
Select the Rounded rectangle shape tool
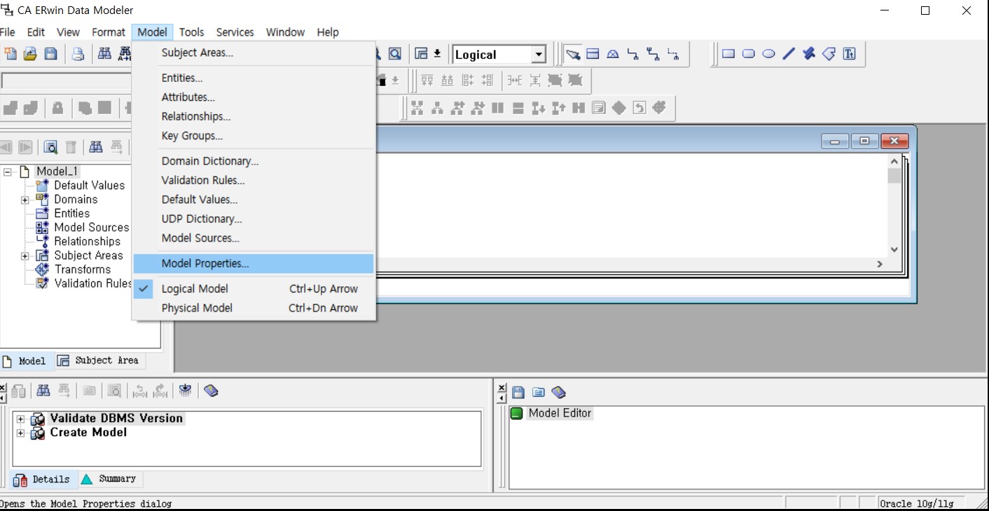pyautogui.click(x=749, y=54)
